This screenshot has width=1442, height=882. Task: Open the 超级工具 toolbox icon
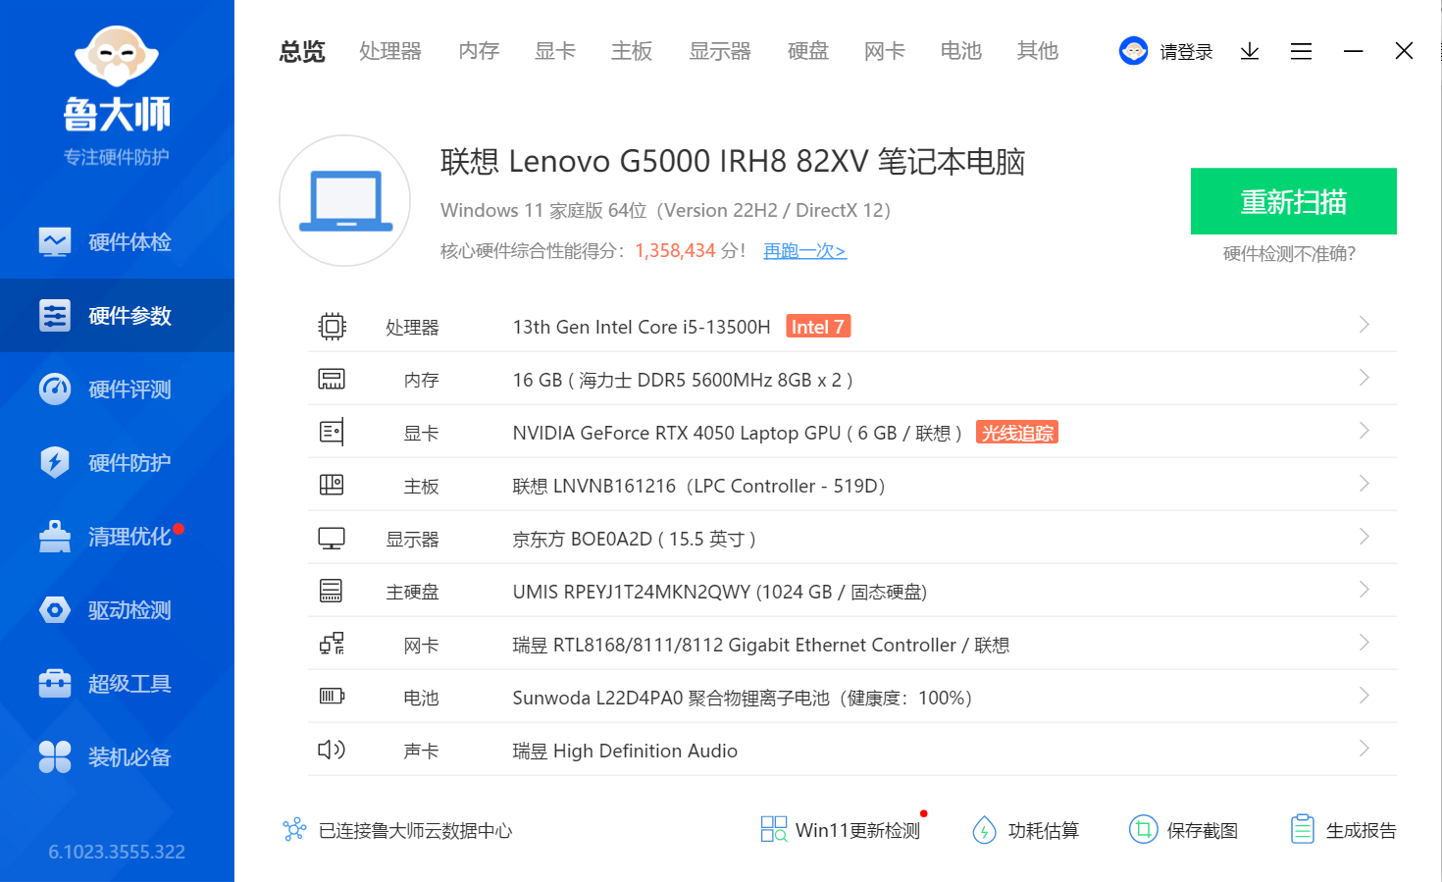point(55,683)
